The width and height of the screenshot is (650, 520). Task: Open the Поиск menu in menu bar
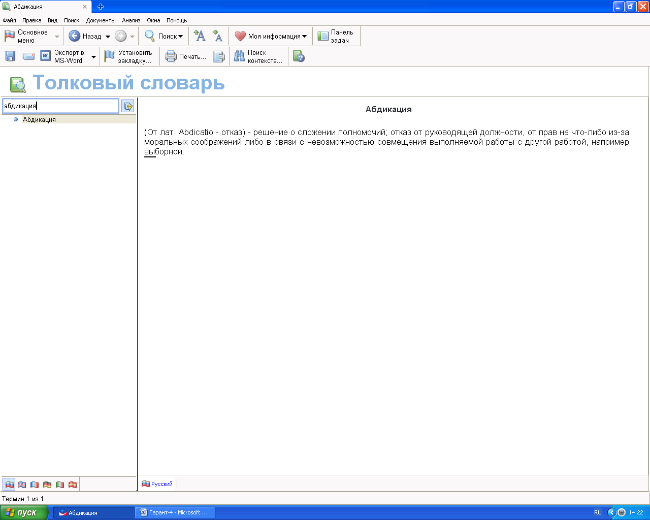72,20
